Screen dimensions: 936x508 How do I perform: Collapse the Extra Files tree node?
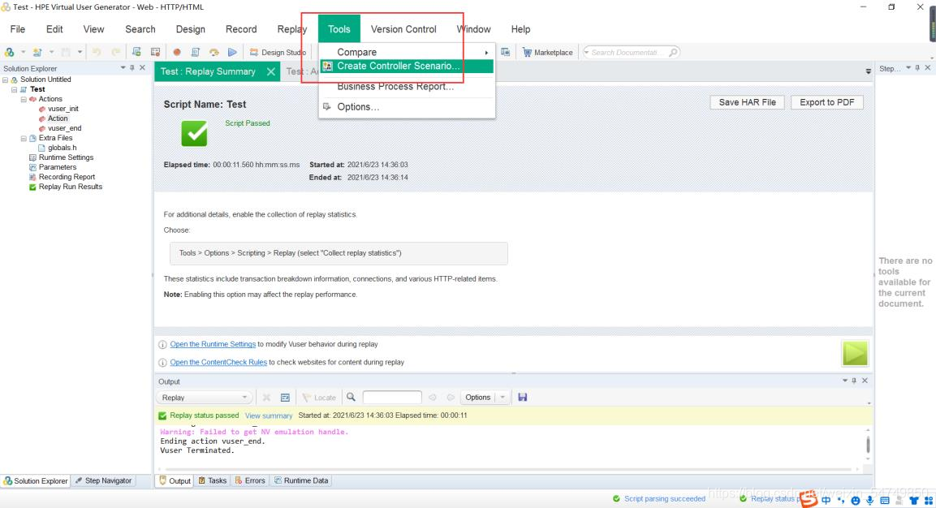[x=24, y=138]
